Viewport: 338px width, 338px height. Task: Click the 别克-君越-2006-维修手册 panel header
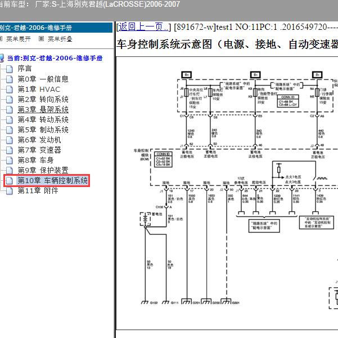56,28
